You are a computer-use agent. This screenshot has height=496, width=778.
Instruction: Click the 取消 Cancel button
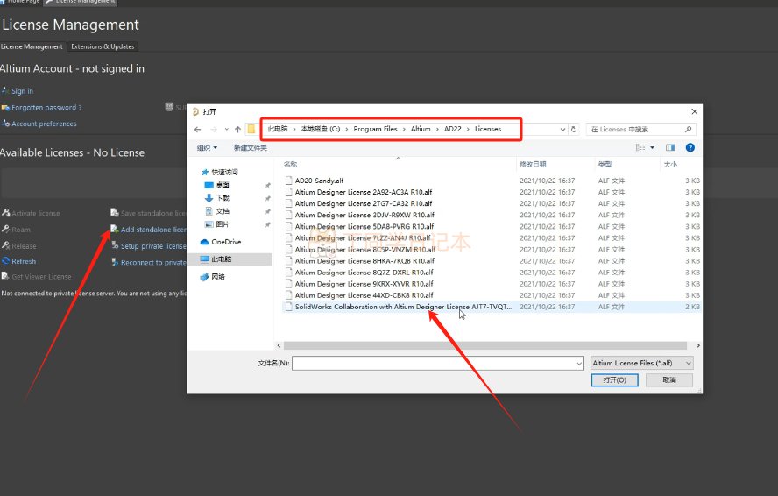[669, 380]
